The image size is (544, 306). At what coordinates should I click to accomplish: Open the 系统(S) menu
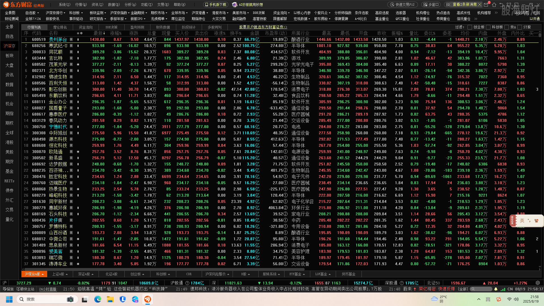[x=65, y=5]
